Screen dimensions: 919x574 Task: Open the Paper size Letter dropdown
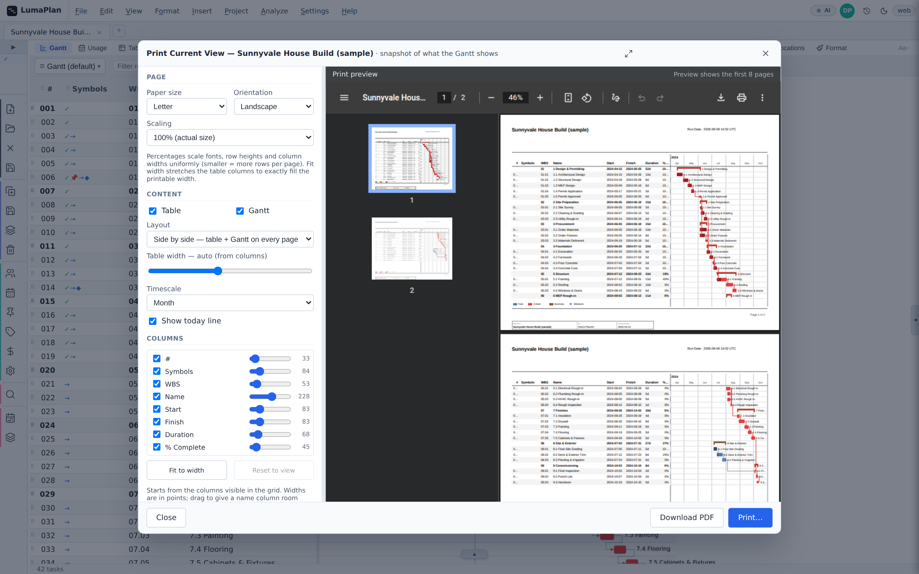186,106
